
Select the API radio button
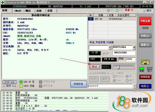click(109, 10)
